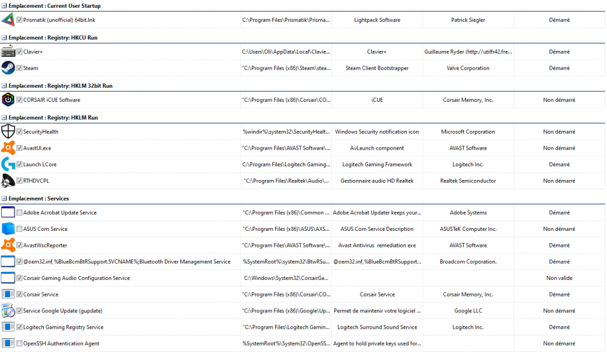Image resolution: width=607 pixels, height=354 pixels.
Task: Click the AvLaunch component description cell
Action: pyautogui.click(x=377, y=147)
